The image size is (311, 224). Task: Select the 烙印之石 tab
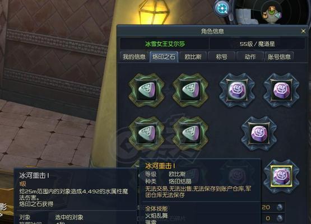tap(164, 57)
